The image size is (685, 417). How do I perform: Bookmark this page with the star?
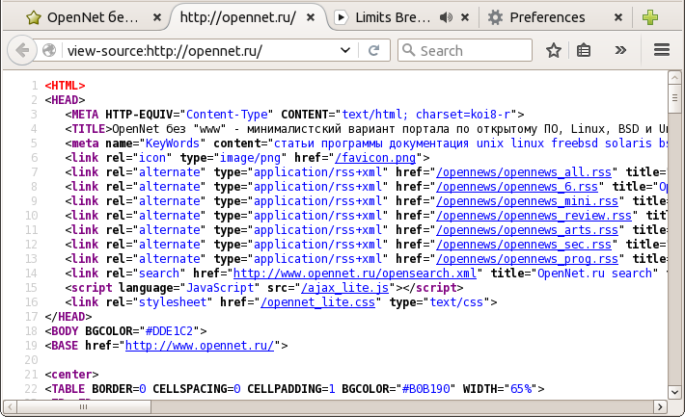click(554, 50)
